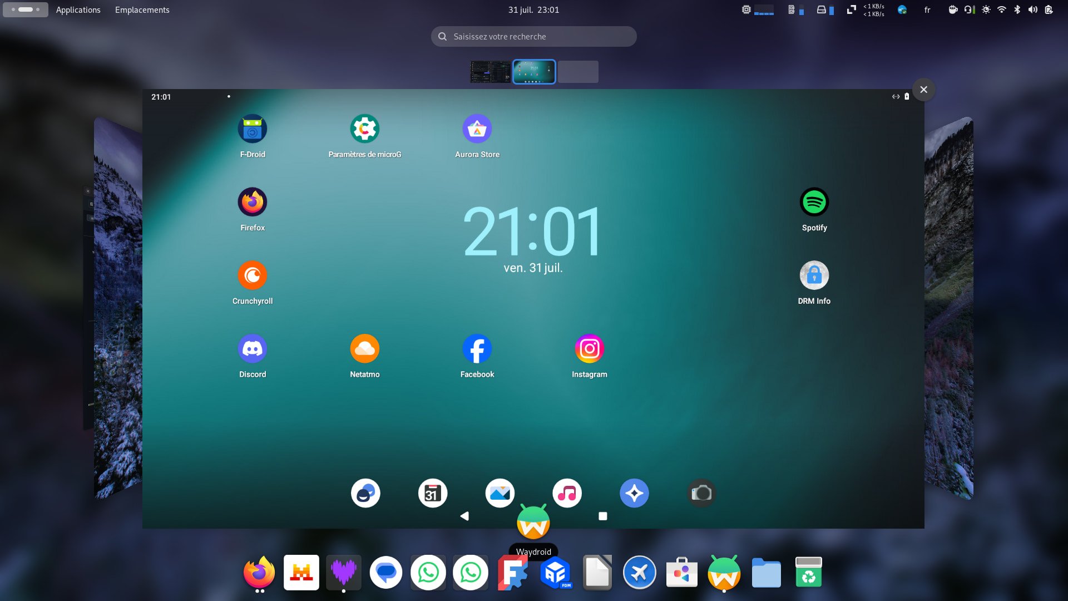Launch Firefox from the GNOME dash
Image resolution: width=1068 pixels, height=601 pixels.
click(259, 572)
